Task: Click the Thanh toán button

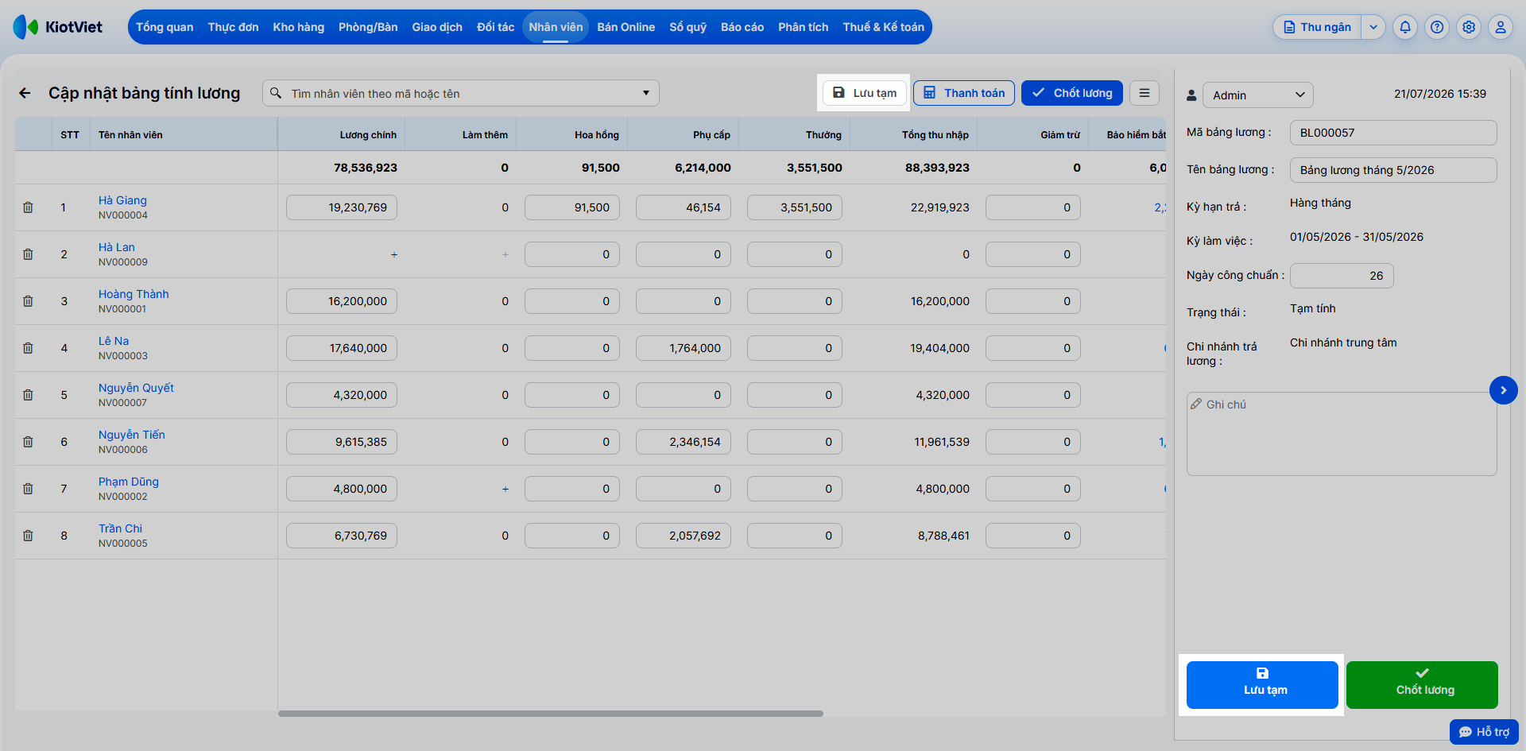Action: pos(964,93)
